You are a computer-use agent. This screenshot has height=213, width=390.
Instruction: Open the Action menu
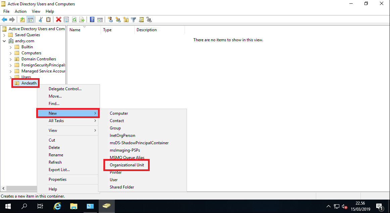click(21, 11)
